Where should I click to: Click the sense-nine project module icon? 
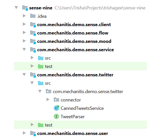point(25,8)
